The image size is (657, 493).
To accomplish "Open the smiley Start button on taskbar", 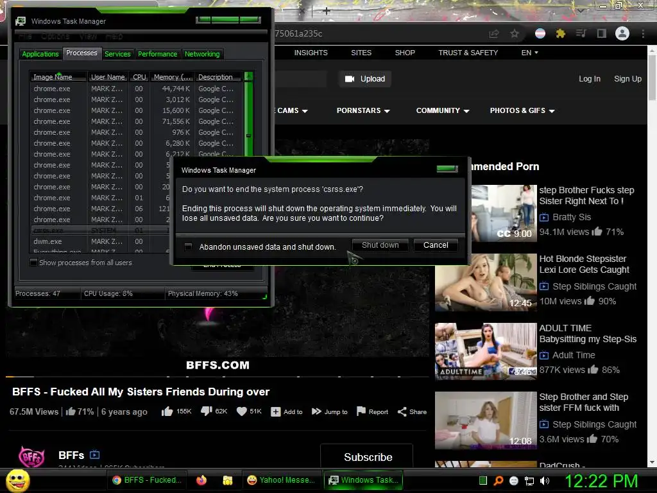I will 18,480.
